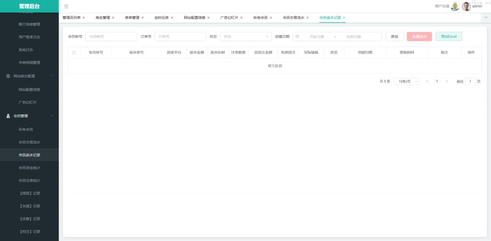
Task: Switch to the 所有会员 tab
Action: 260,18
